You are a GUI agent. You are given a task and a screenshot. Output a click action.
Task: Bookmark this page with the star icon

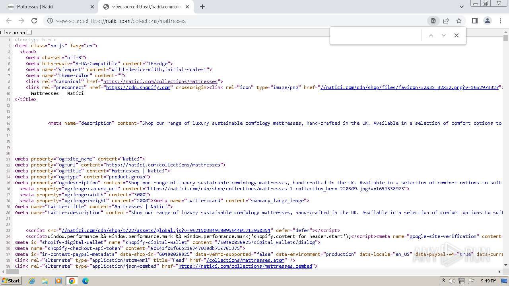[x=459, y=21]
